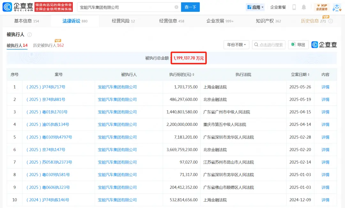
Task: Open 详情 for row 1
Action: point(326,87)
